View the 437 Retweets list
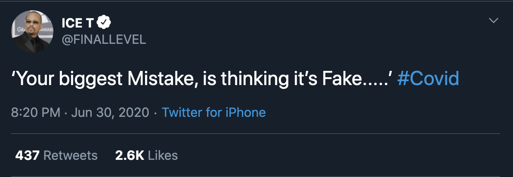 tap(56, 155)
